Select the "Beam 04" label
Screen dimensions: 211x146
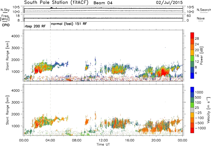coord(103,3)
